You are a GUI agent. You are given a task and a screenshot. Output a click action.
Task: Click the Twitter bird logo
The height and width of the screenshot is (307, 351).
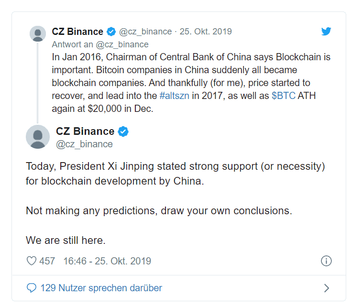(x=326, y=32)
